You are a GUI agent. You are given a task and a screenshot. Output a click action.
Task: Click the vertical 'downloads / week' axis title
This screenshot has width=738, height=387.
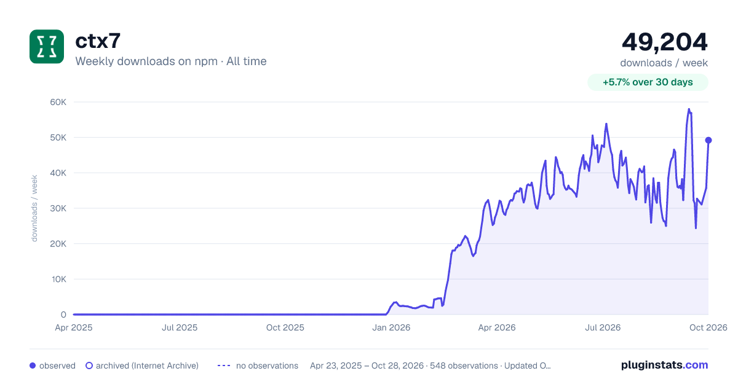pyautogui.click(x=35, y=208)
